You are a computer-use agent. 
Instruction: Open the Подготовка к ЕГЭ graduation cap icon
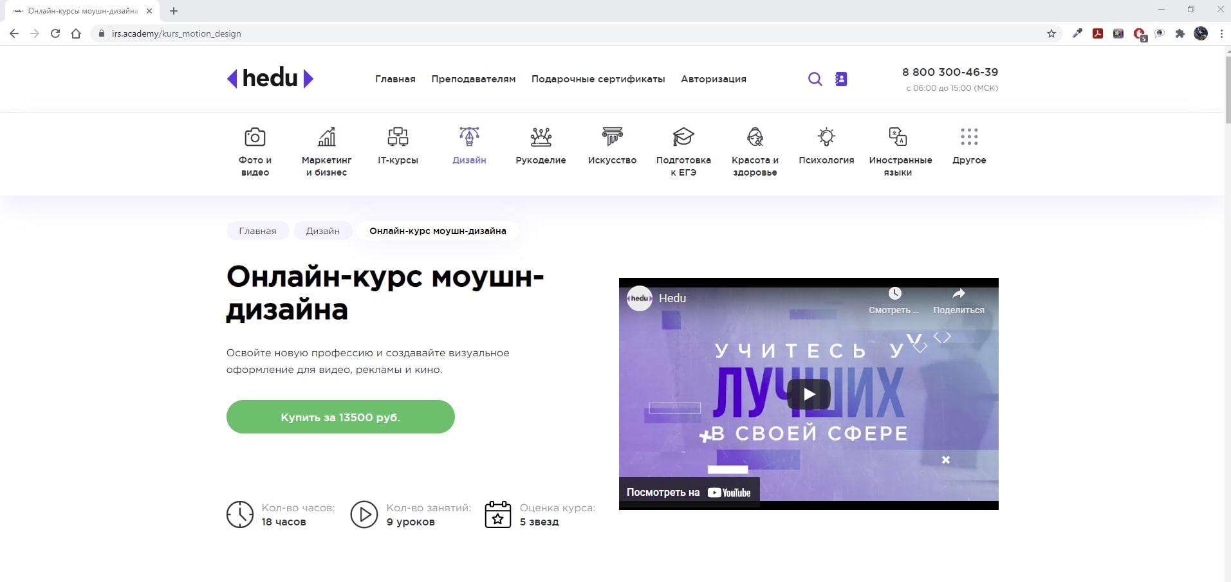pyautogui.click(x=683, y=136)
